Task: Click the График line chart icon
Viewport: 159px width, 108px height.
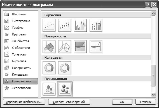Action: coord(7,28)
